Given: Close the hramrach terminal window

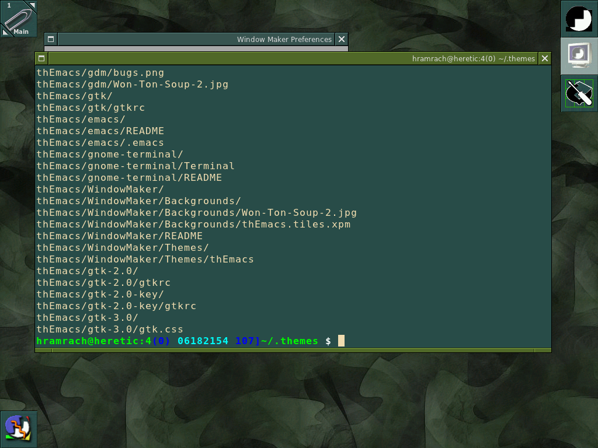Looking at the screenshot, I should coord(545,58).
